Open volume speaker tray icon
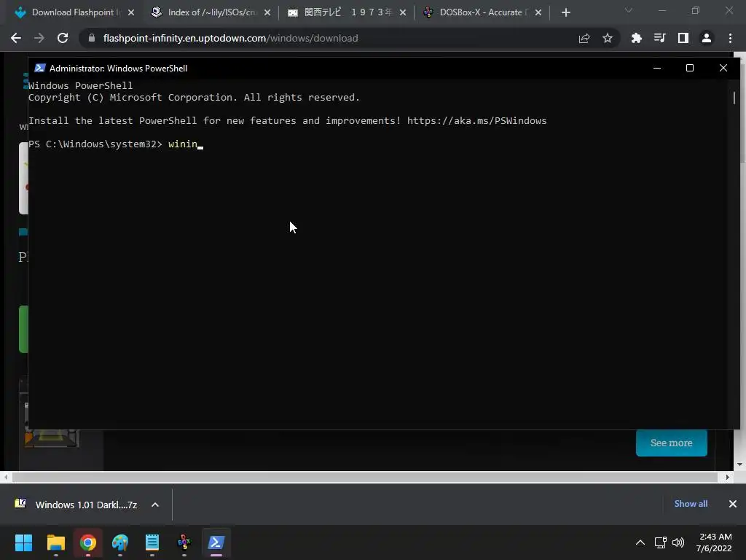The image size is (746, 560). 678,542
